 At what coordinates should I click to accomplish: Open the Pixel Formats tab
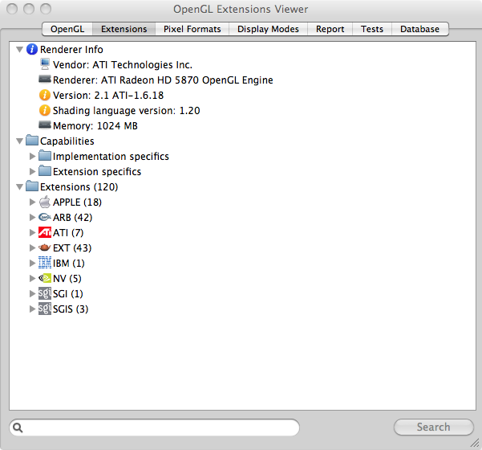click(192, 29)
